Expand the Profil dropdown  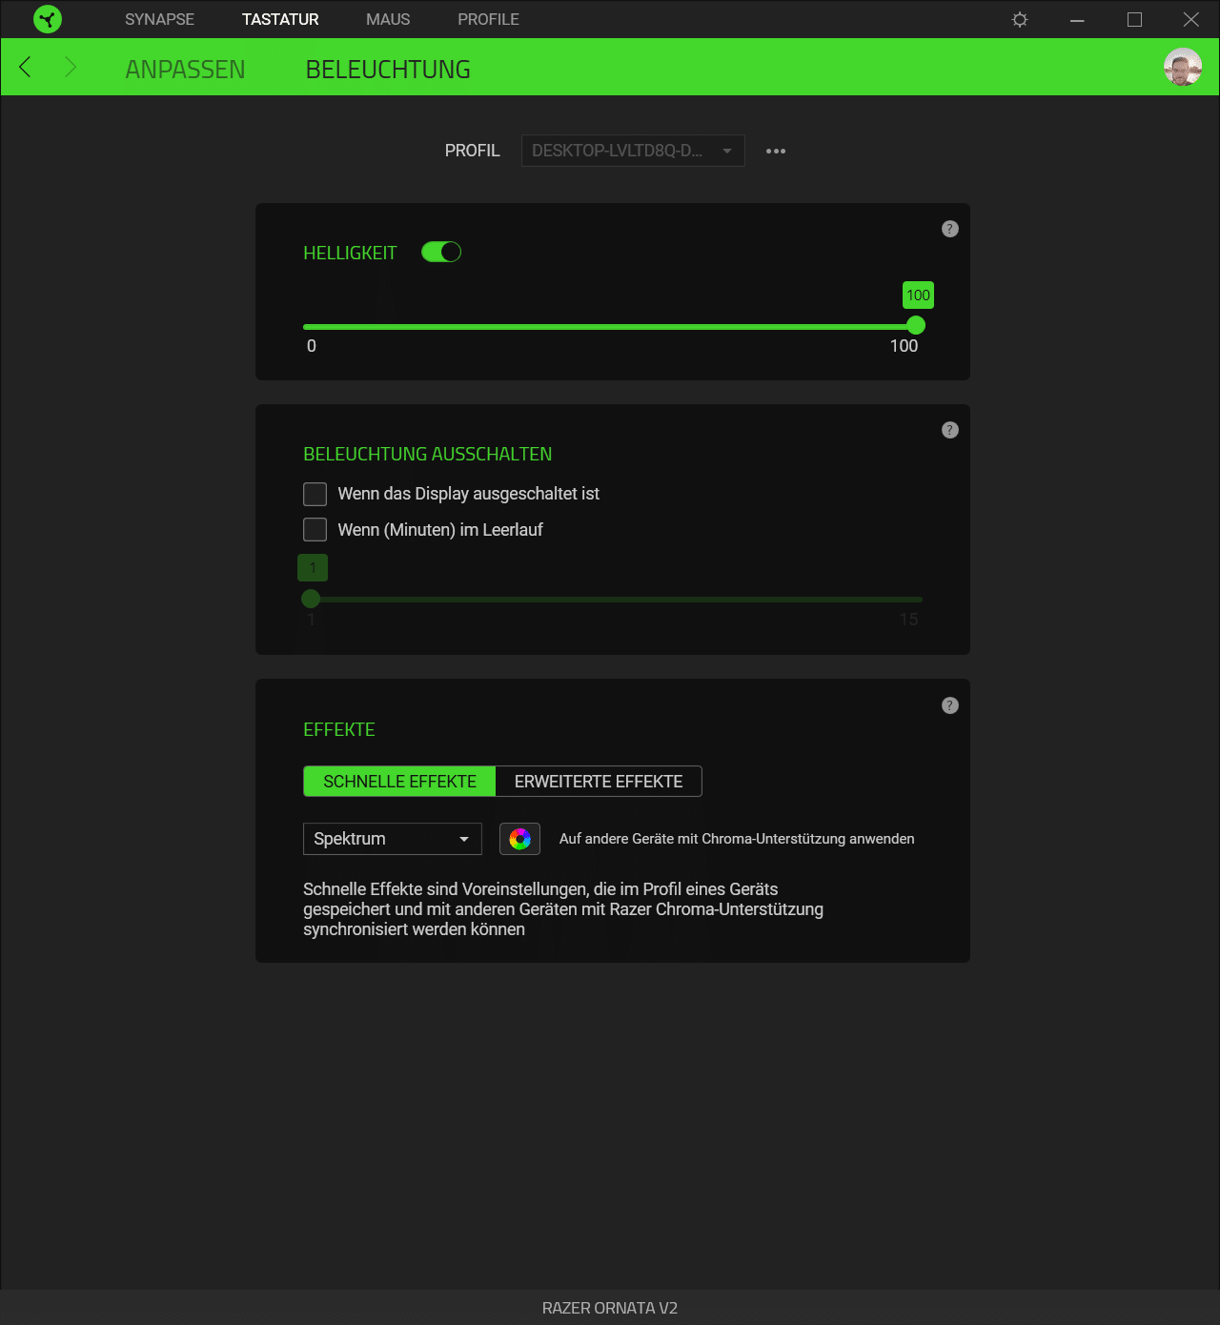(x=633, y=151)
